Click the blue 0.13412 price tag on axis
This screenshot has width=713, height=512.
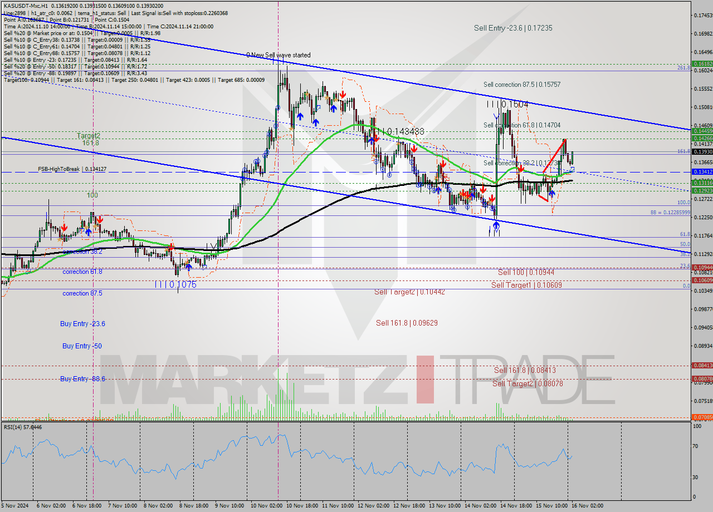tap(702, 172)
